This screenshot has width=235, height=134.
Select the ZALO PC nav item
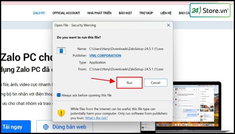click(x=39, y=13)
